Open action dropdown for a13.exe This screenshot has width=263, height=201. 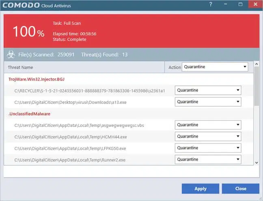click(208, 102)
